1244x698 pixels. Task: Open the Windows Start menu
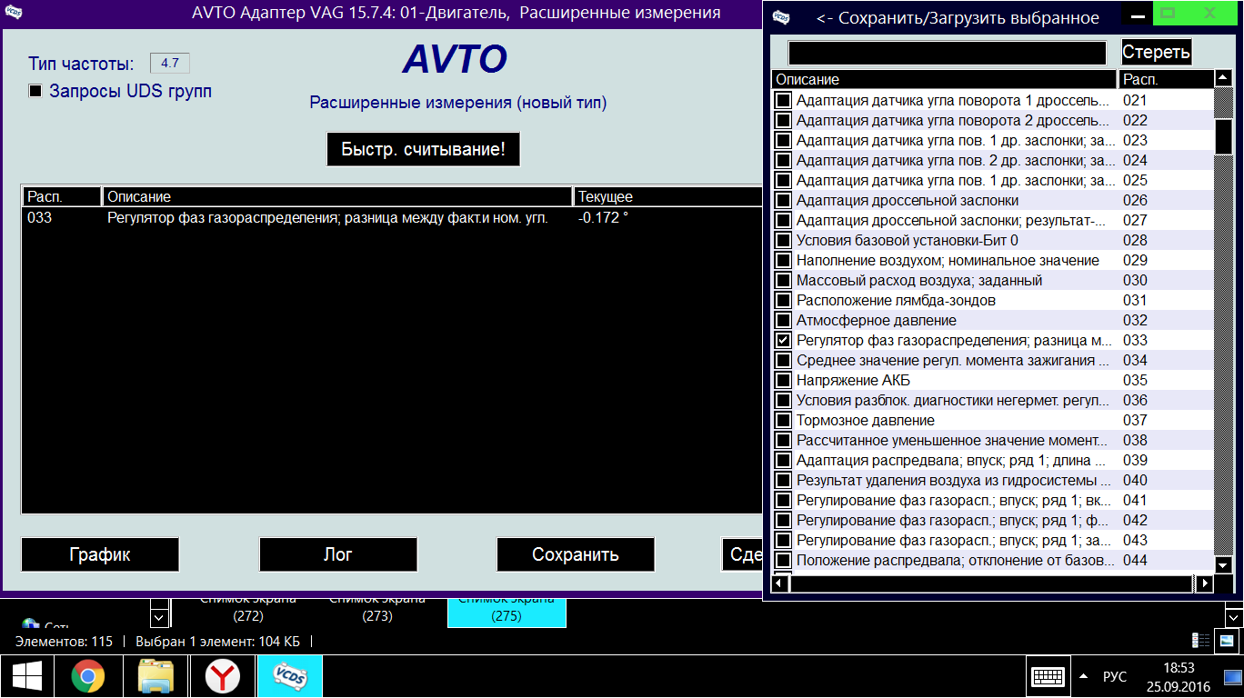click(x=25, y=677)
